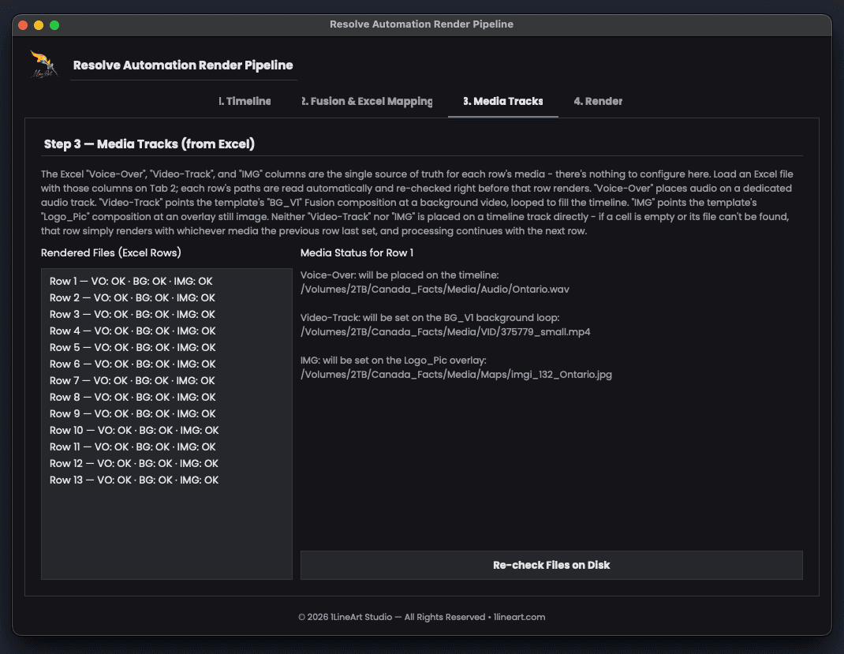Select Row 3 in the rendered files list

click(x=166, y=314)
